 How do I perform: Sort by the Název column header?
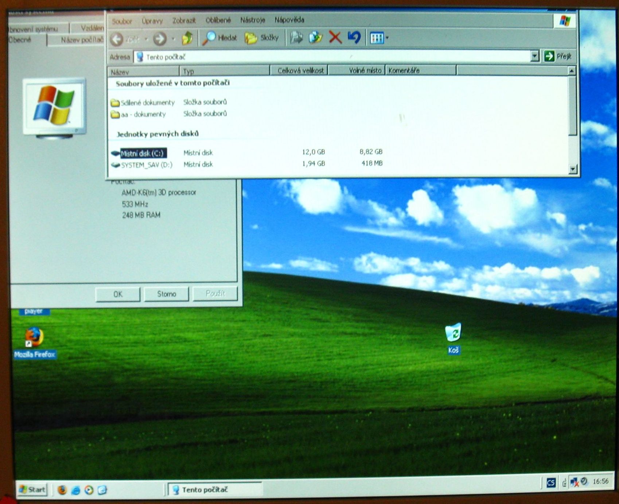(143, 71)
